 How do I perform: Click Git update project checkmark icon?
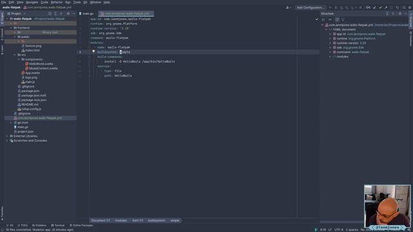[x=374, y=8]
